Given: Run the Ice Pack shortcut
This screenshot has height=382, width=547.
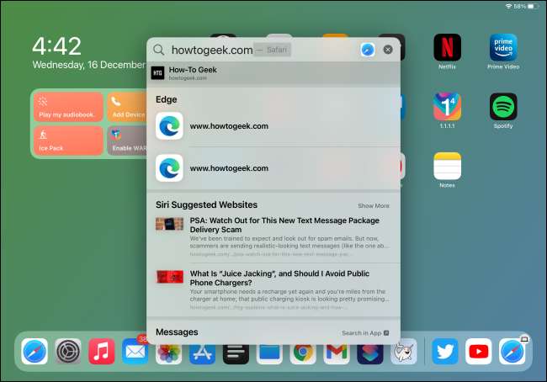Looking at the screenshot, I should tap(68, 141).
